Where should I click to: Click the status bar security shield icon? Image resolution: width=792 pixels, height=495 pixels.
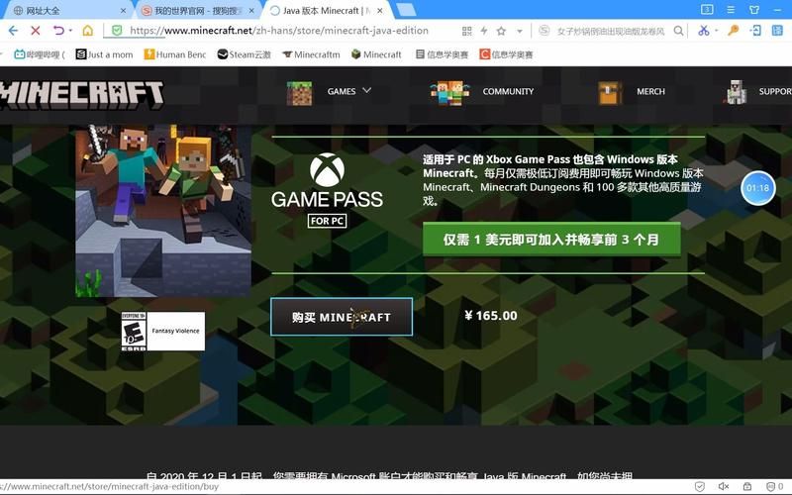[x=700, y=486]
